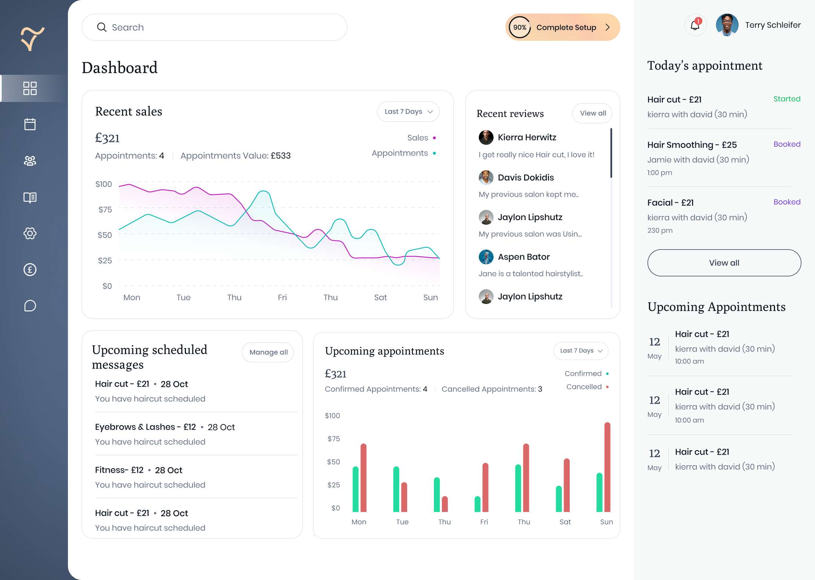815x580 pixels.
Task: Click View all under Today's appointment
Action: 724,263
